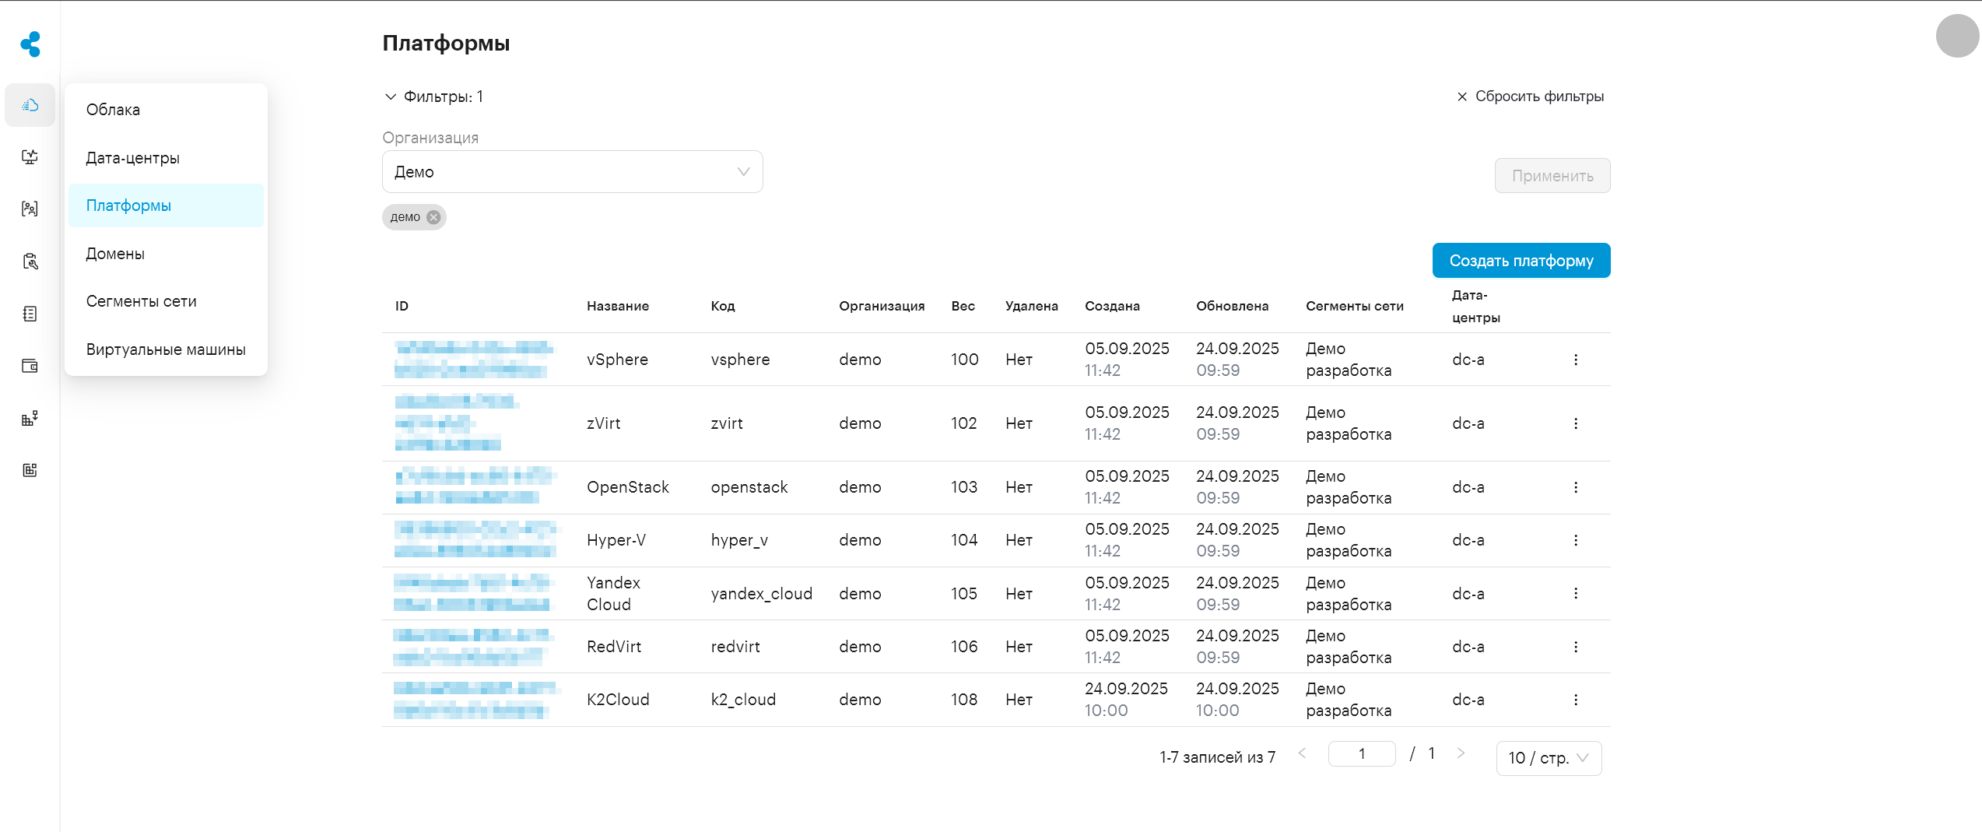Go to previous page arrow
This screenshot has height=832, width=1982.
click(1302, 753)
